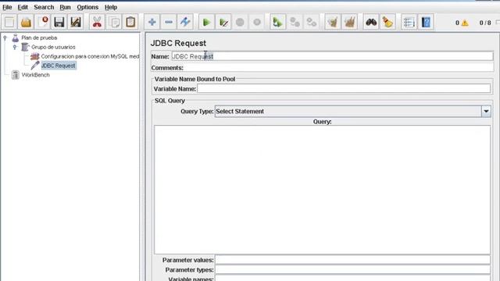The width and height of the screenshot is (500, 281).
Task: Start the test without pauses via its icon
Action: [223, 22]
